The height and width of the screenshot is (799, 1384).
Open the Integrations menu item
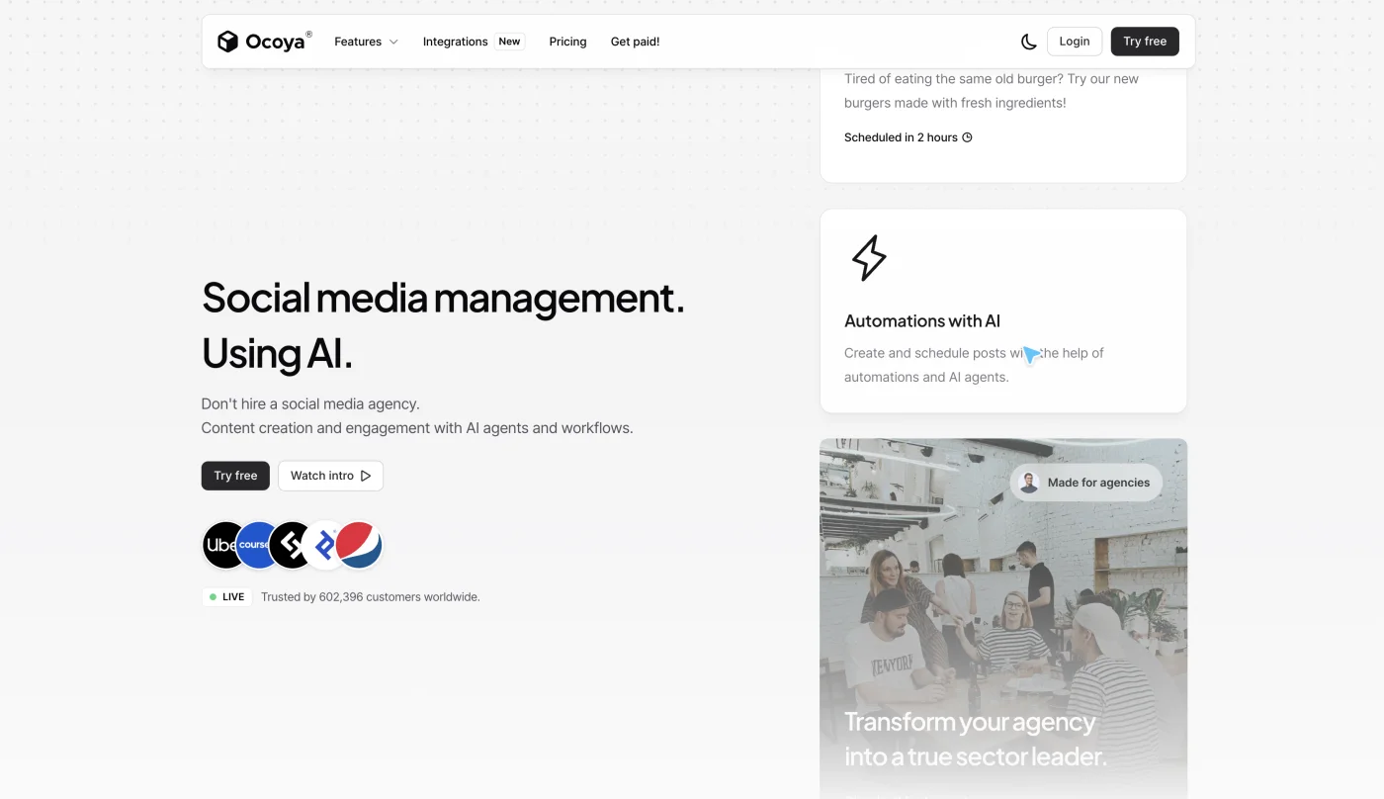(455, 42)
